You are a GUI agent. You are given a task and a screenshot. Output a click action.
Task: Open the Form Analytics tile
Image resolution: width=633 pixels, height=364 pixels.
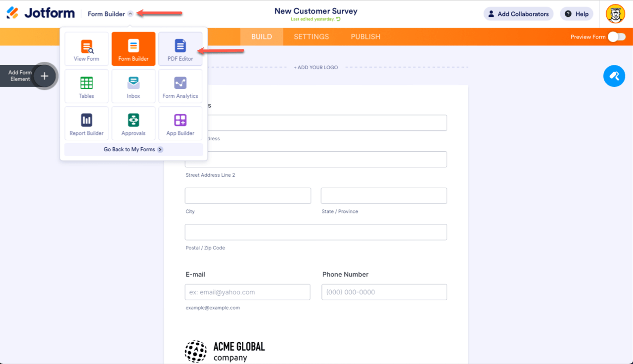pos(181,86)
